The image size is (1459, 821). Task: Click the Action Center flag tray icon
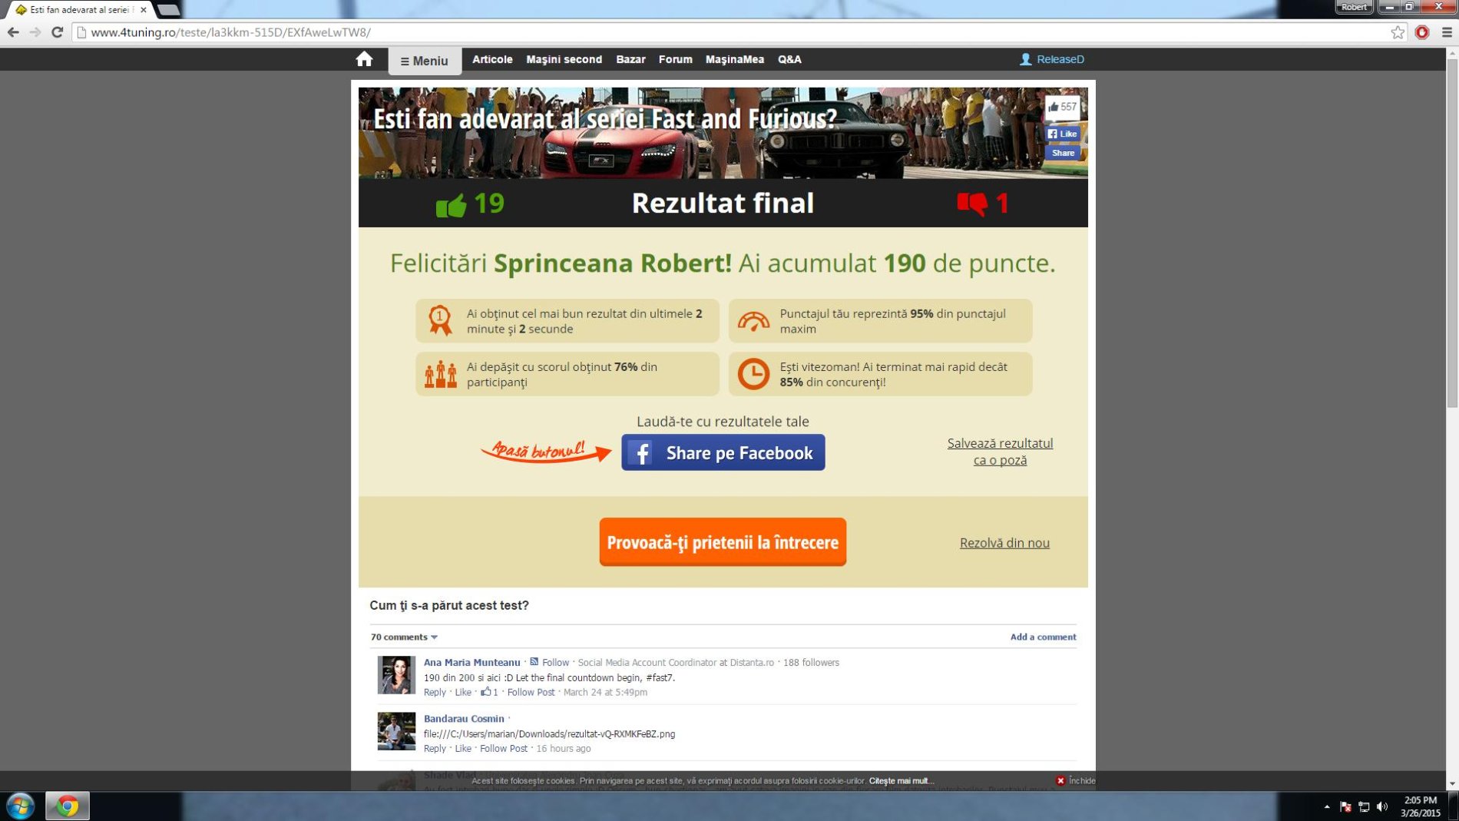click(x=1345, y=806)
